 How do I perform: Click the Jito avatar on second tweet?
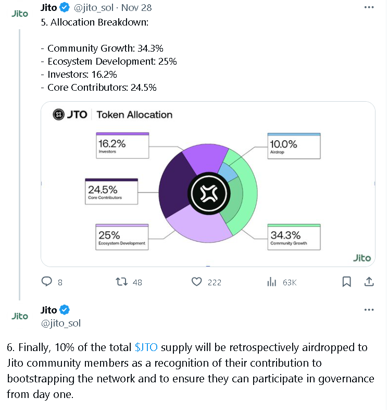tap(20, 316)
